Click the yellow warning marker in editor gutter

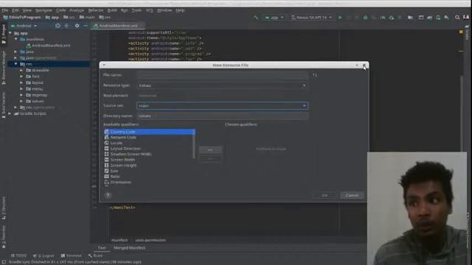(x=461, y=32)
